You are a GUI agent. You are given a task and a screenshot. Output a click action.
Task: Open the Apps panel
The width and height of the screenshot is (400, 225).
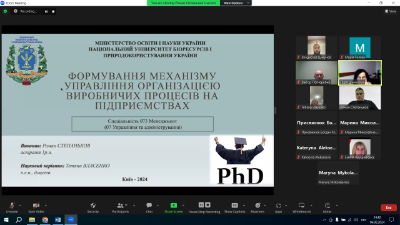point(278,207)
